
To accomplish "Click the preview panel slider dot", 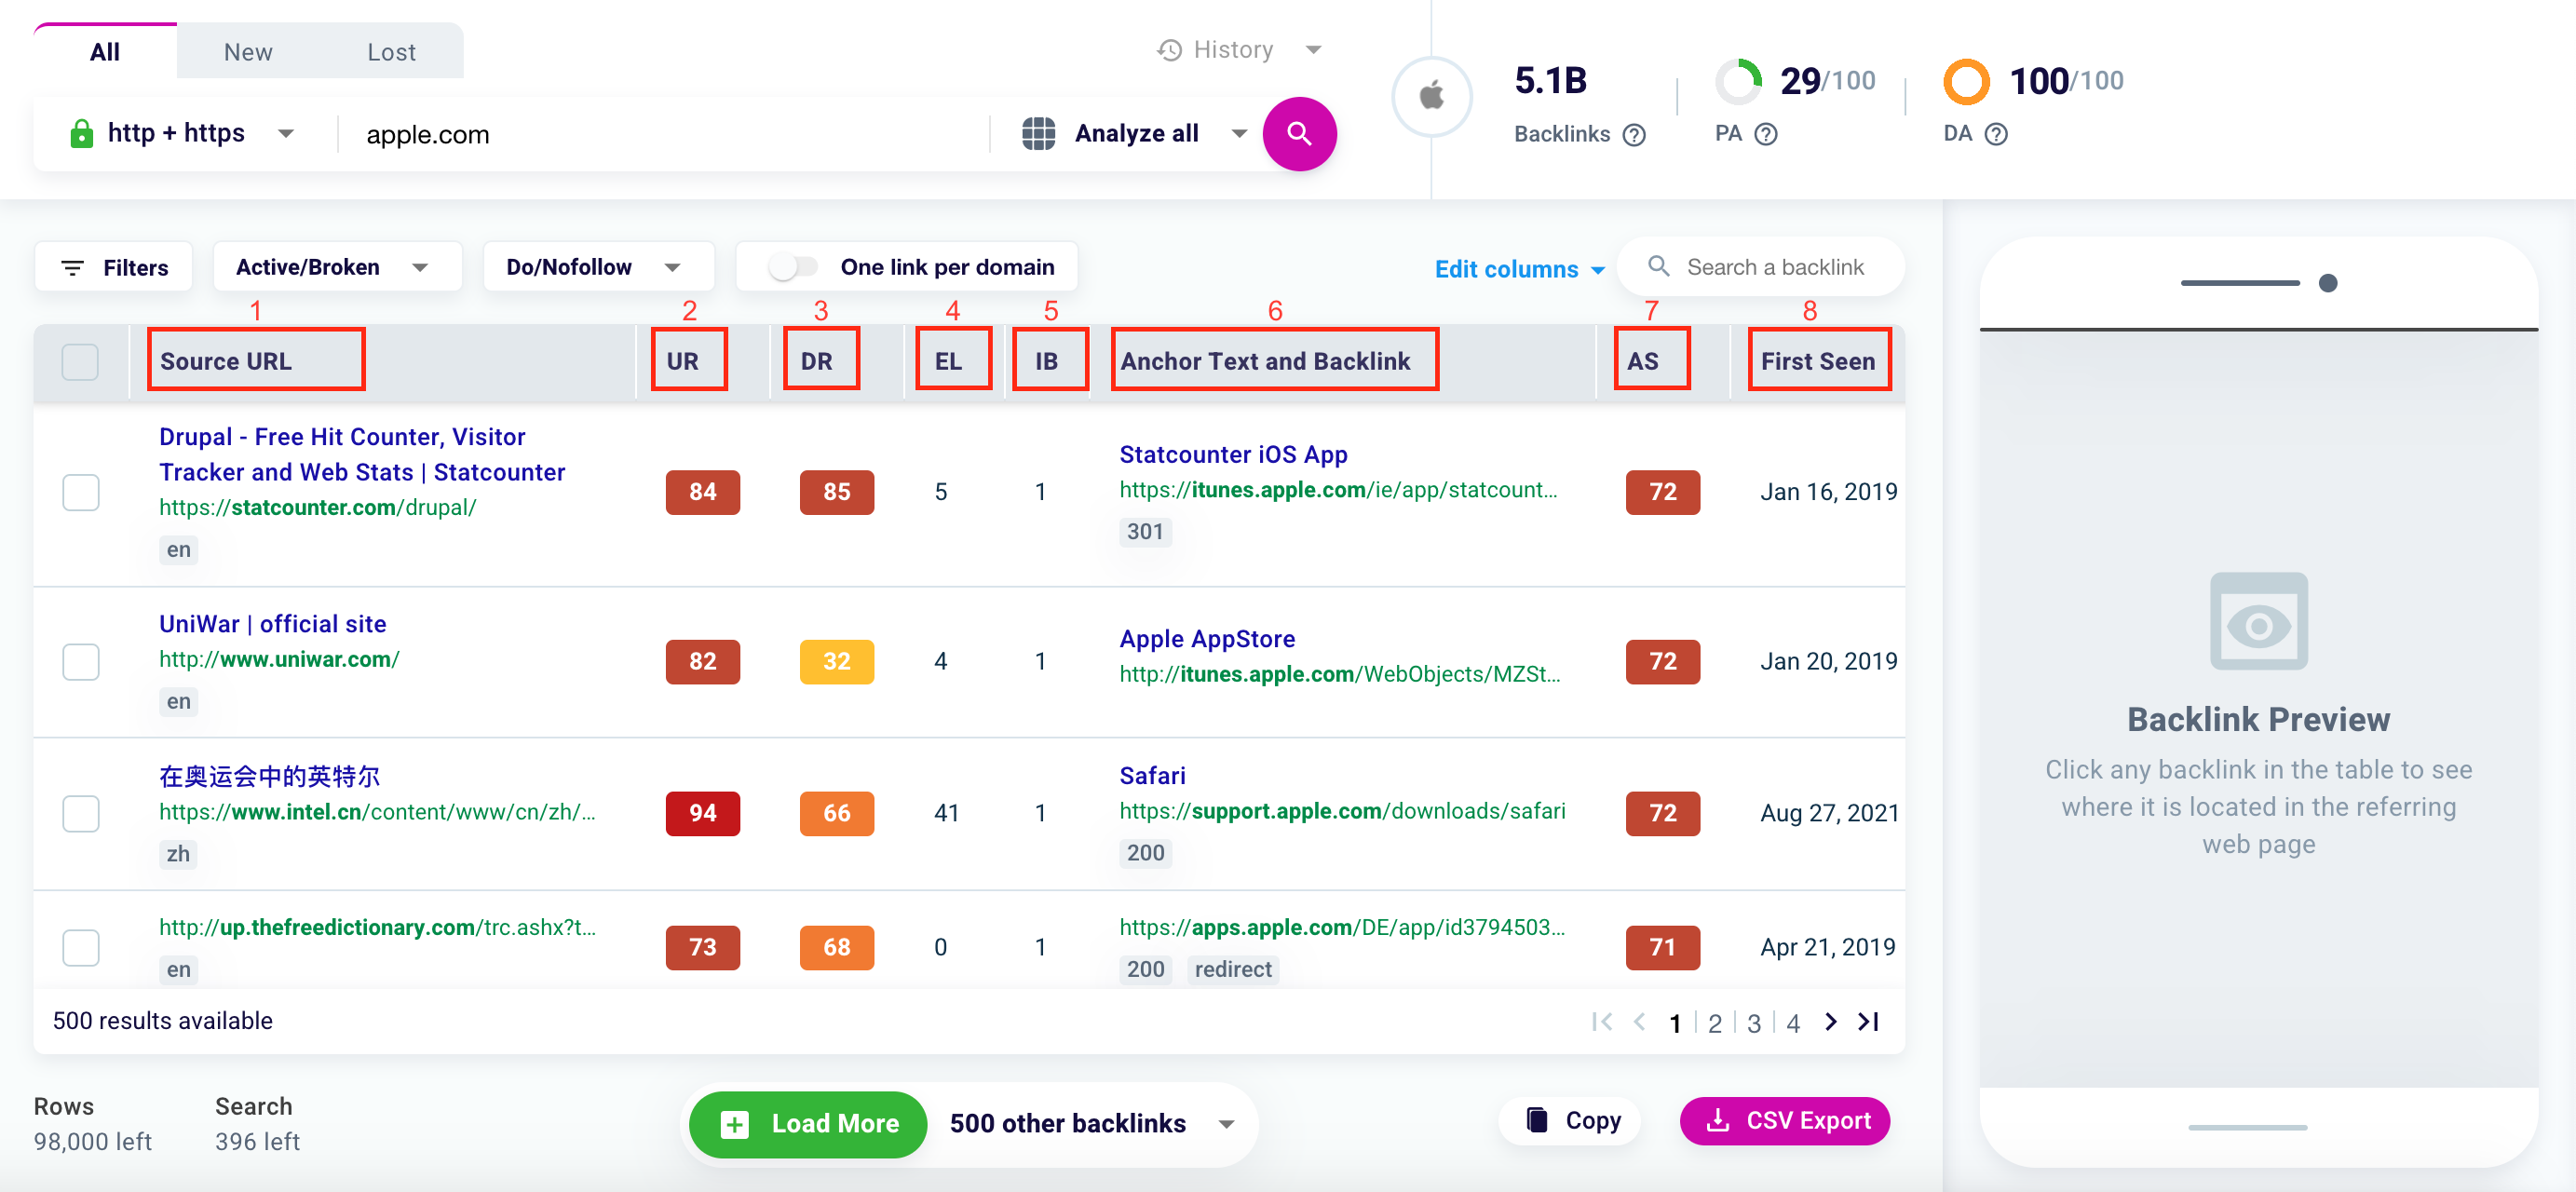I will coord(2328,283).
